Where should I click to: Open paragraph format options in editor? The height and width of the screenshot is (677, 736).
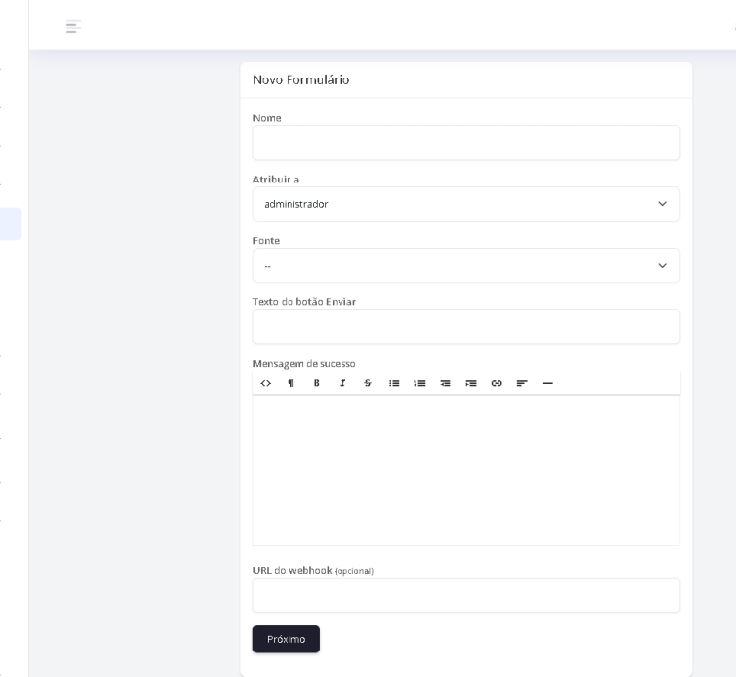(291, 383)
